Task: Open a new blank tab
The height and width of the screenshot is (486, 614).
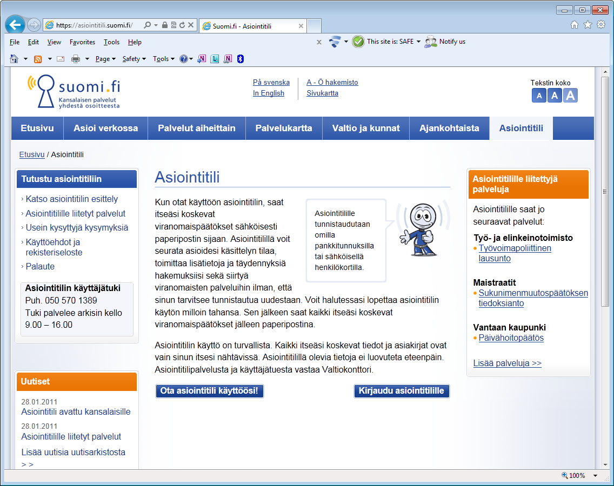Action: click(x=314, y=26)
